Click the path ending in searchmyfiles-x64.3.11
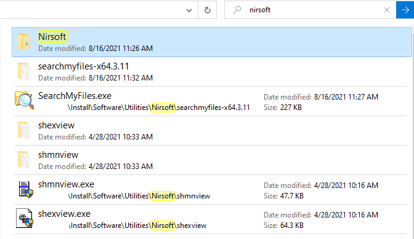 click(159, 108)
